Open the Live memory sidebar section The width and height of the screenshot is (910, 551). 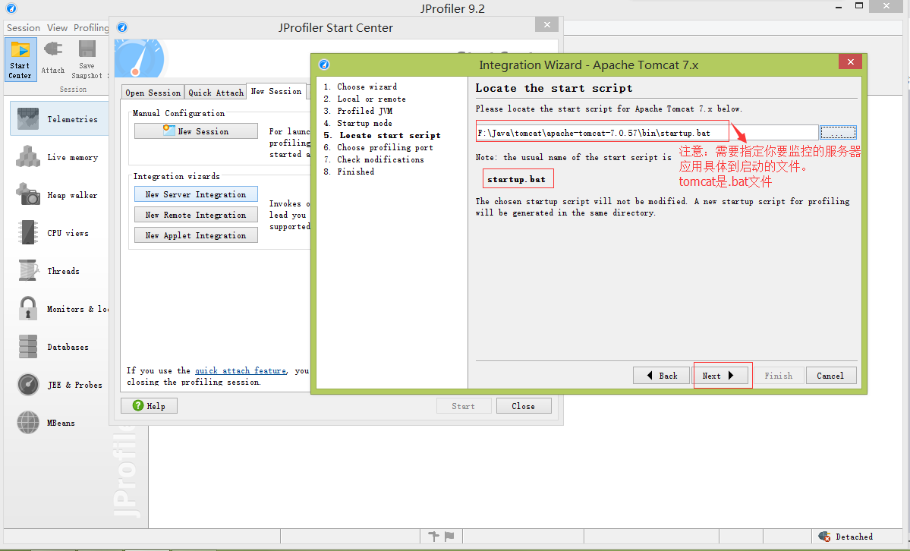[x=59, y=157]
